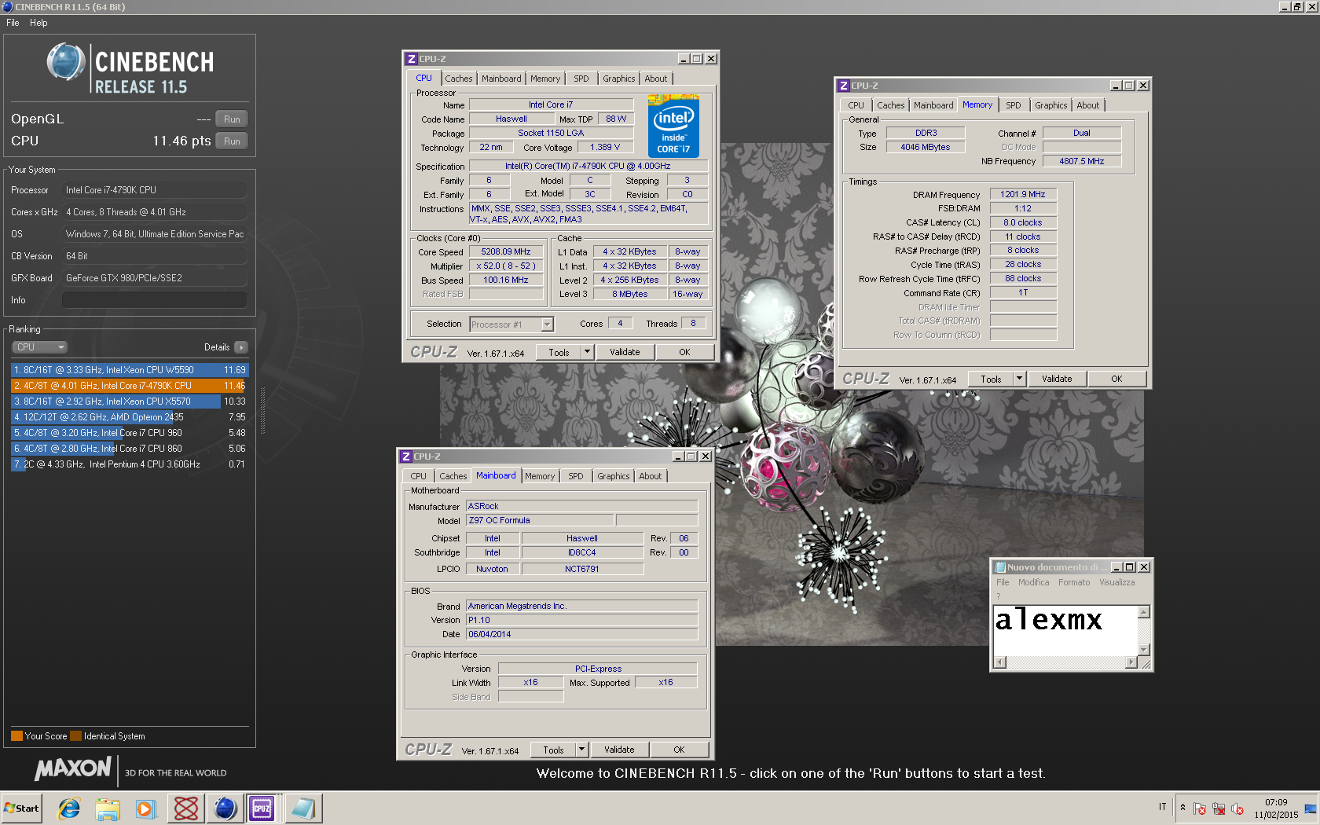Viewport: 1320px width, 825px height.
Task: Click the NB Frequency 4807.5 MHz value
Action: point(1081,161)
